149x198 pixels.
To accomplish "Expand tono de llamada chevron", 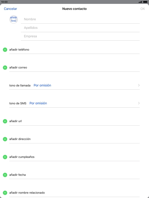I will 139,85.
